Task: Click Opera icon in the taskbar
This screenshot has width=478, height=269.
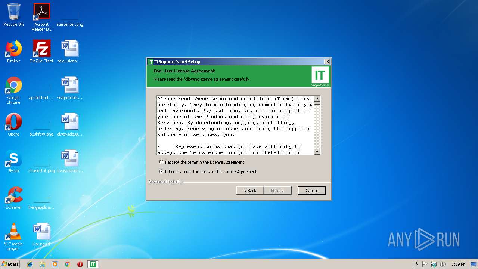Action: click(80, 264)
